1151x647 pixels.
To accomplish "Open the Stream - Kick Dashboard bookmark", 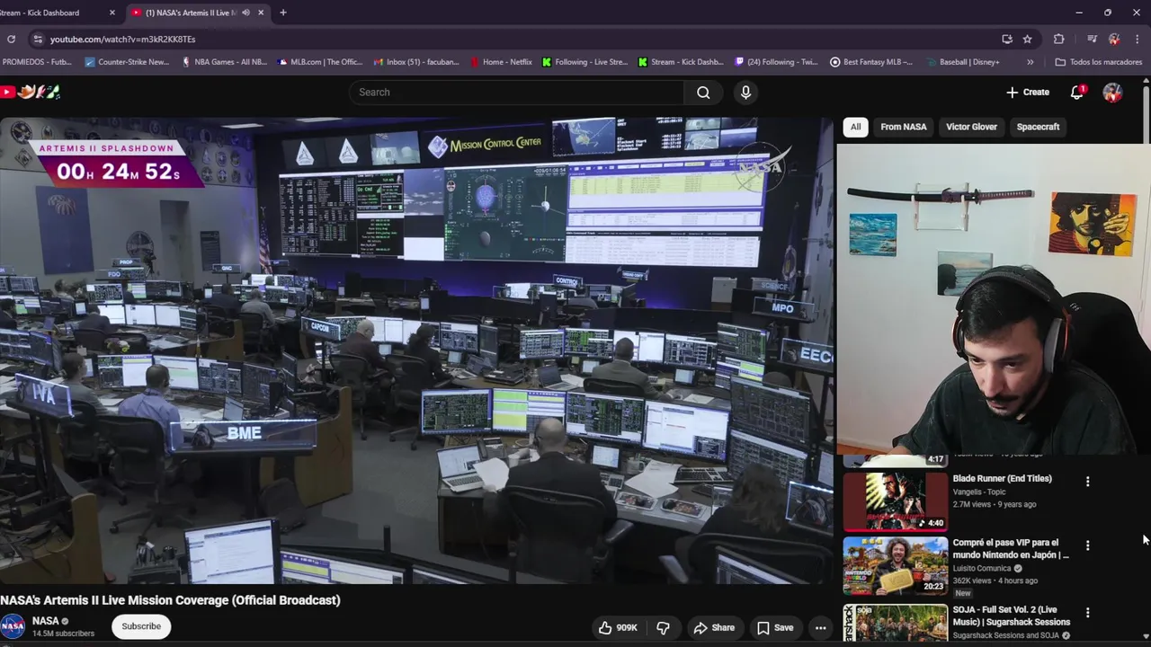I will 681,62.
